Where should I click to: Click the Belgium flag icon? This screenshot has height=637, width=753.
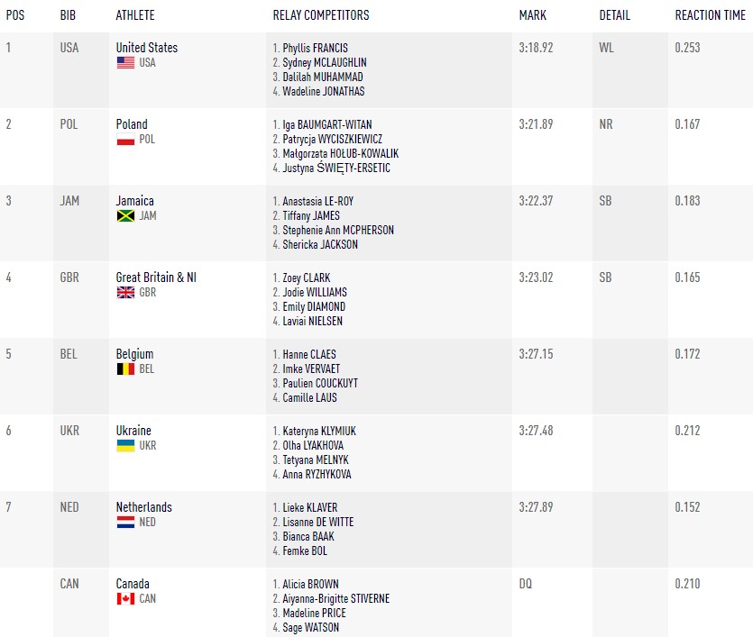point(125,369)
